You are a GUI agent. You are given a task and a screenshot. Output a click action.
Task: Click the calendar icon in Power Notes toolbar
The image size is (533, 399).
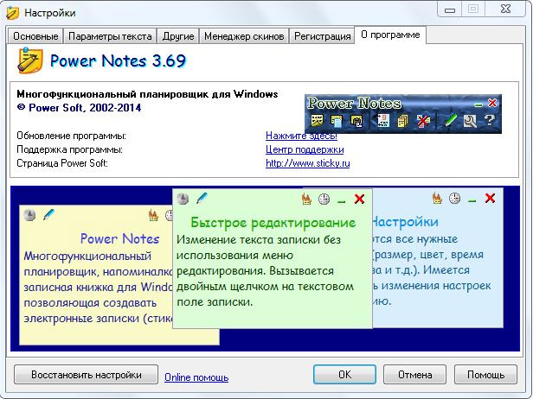coord(383,120)
